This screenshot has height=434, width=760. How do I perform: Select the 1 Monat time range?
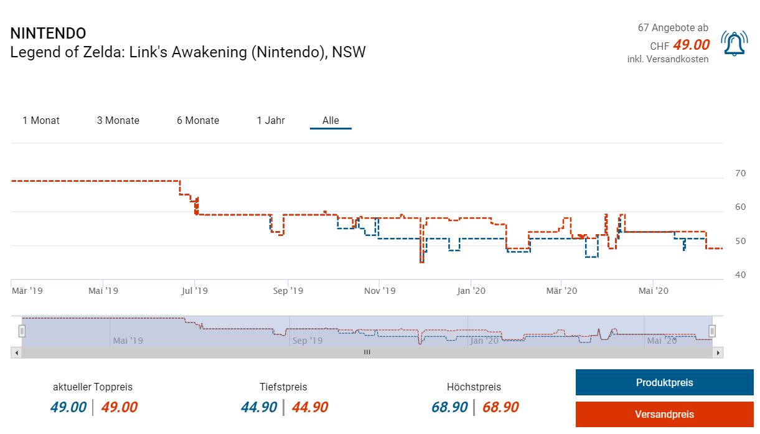click(41, 121)
